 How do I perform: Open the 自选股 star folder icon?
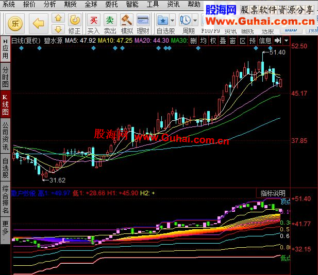(x=163, y=20)
